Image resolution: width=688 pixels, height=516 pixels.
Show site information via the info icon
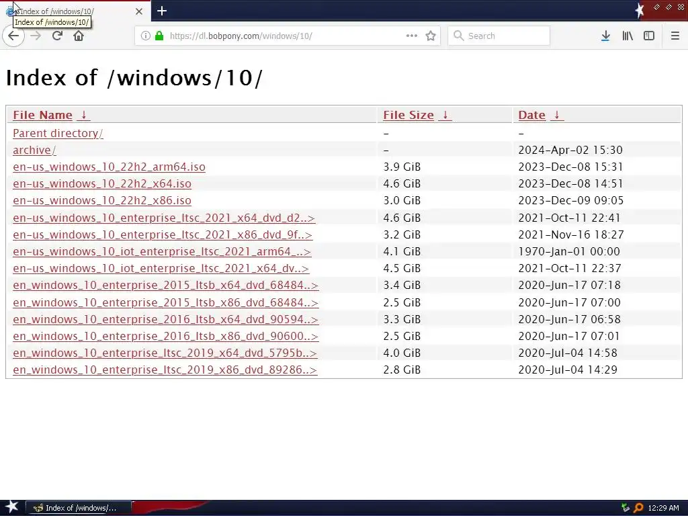click(146, 36)
